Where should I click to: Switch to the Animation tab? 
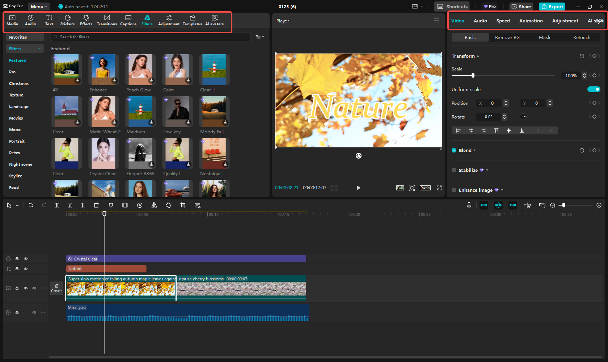click(531, 21)
